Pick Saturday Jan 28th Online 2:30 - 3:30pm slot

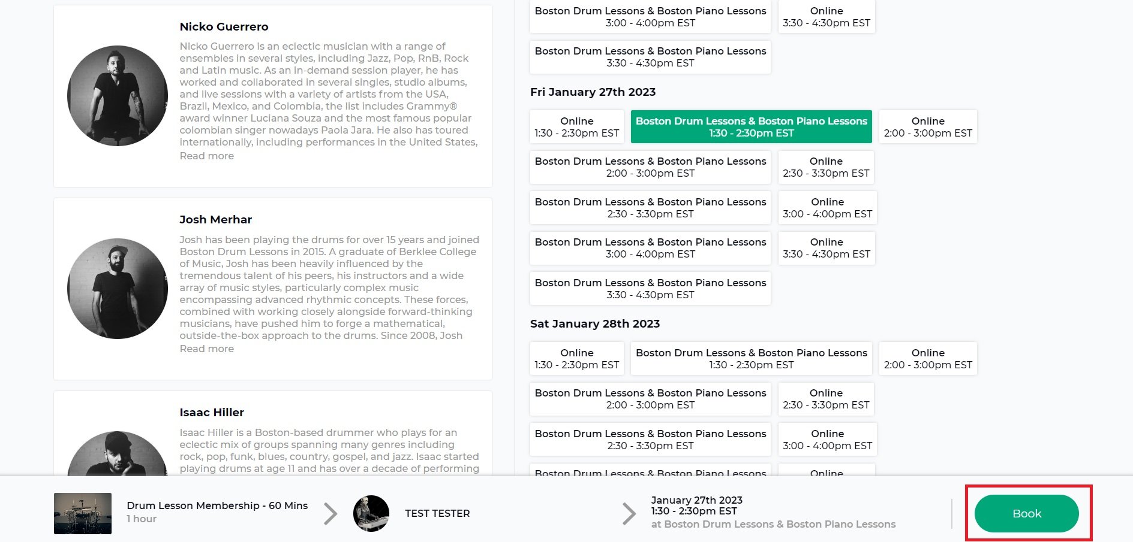[826, 399]
